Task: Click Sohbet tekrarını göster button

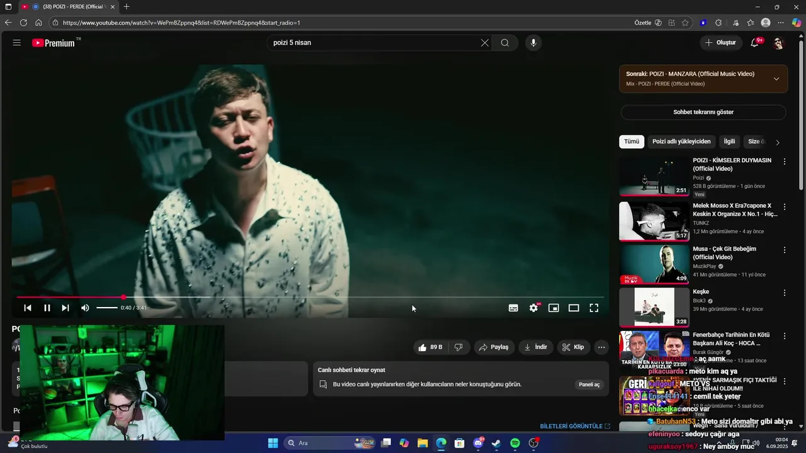Action: click(703, 112)
